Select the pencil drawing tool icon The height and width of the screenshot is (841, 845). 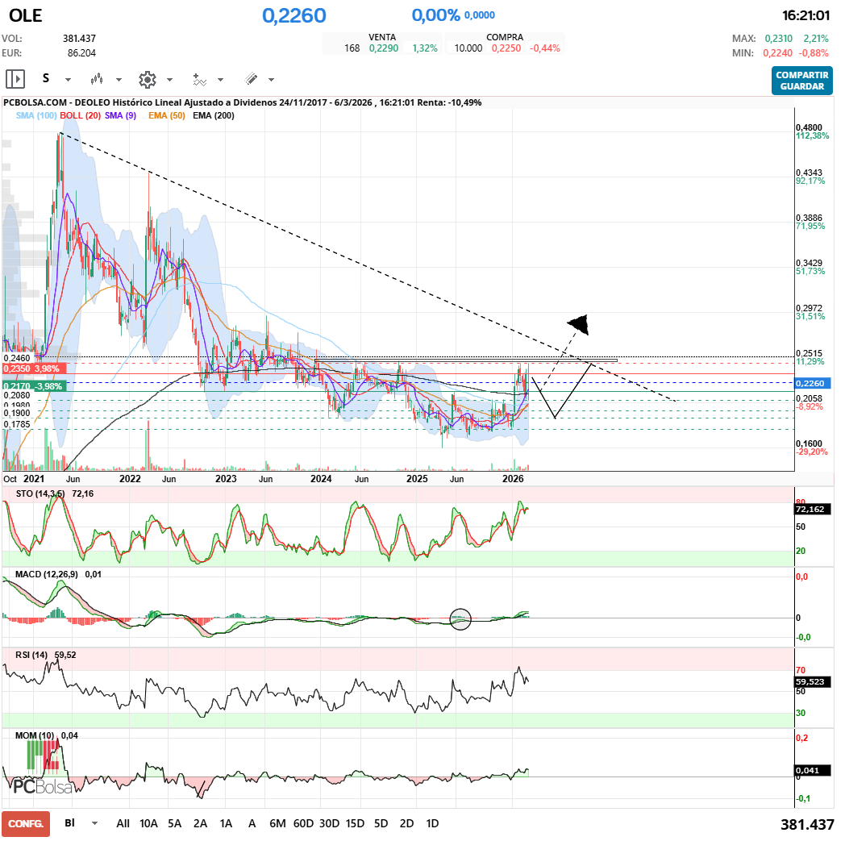pyautogui.click(x=251, y=79)
